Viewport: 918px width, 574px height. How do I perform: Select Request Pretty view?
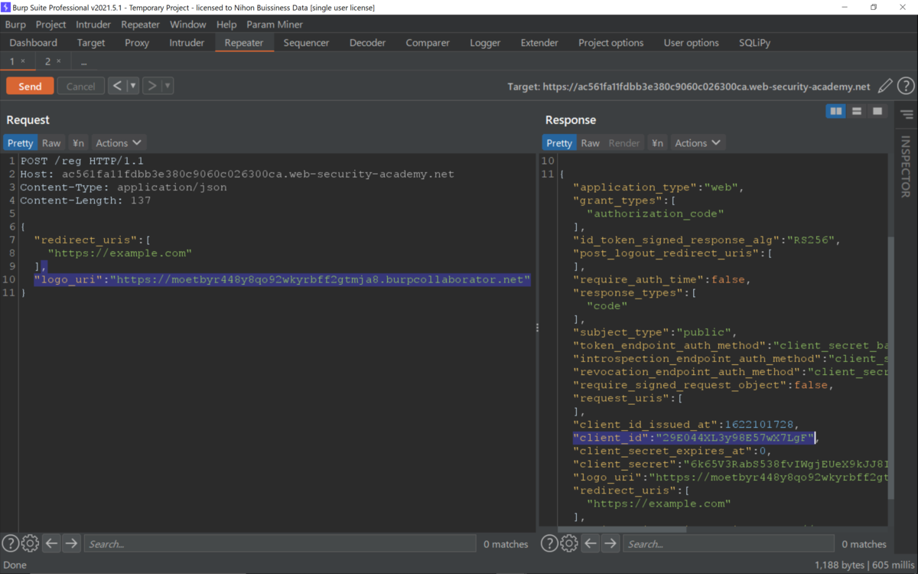21,143
